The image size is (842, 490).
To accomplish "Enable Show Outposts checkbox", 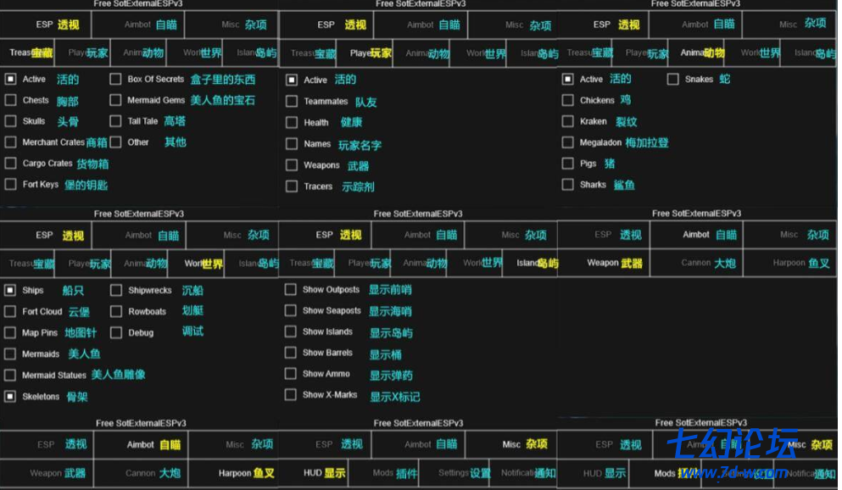I will tap(291, 290).
